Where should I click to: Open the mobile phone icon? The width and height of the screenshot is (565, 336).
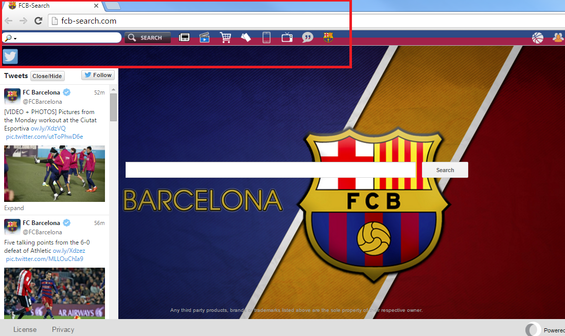pos(266,38)
